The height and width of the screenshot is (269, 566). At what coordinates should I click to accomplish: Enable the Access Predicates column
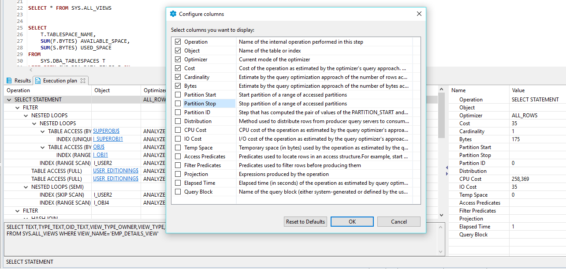coord(178,156)
